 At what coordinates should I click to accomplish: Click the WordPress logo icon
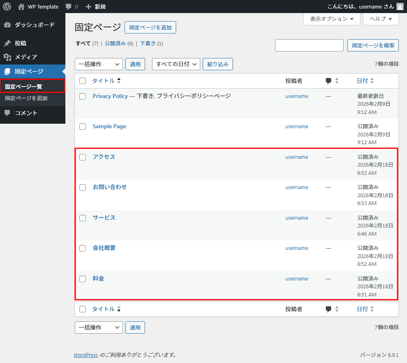(7, 7)
